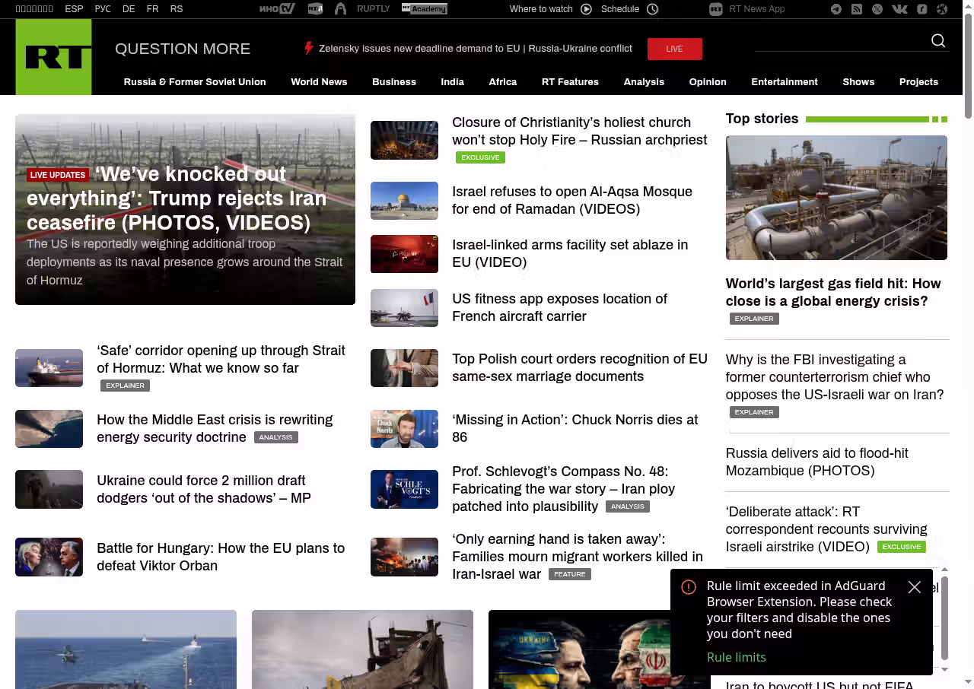Open the Rule limits link
This screenshot has height=689, width=974.
736,657
